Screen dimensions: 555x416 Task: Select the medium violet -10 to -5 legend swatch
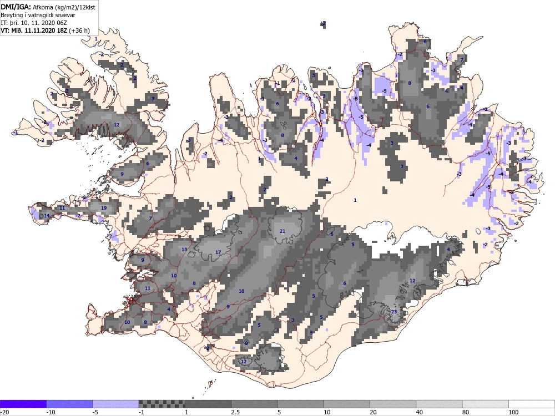coord(70,404)
